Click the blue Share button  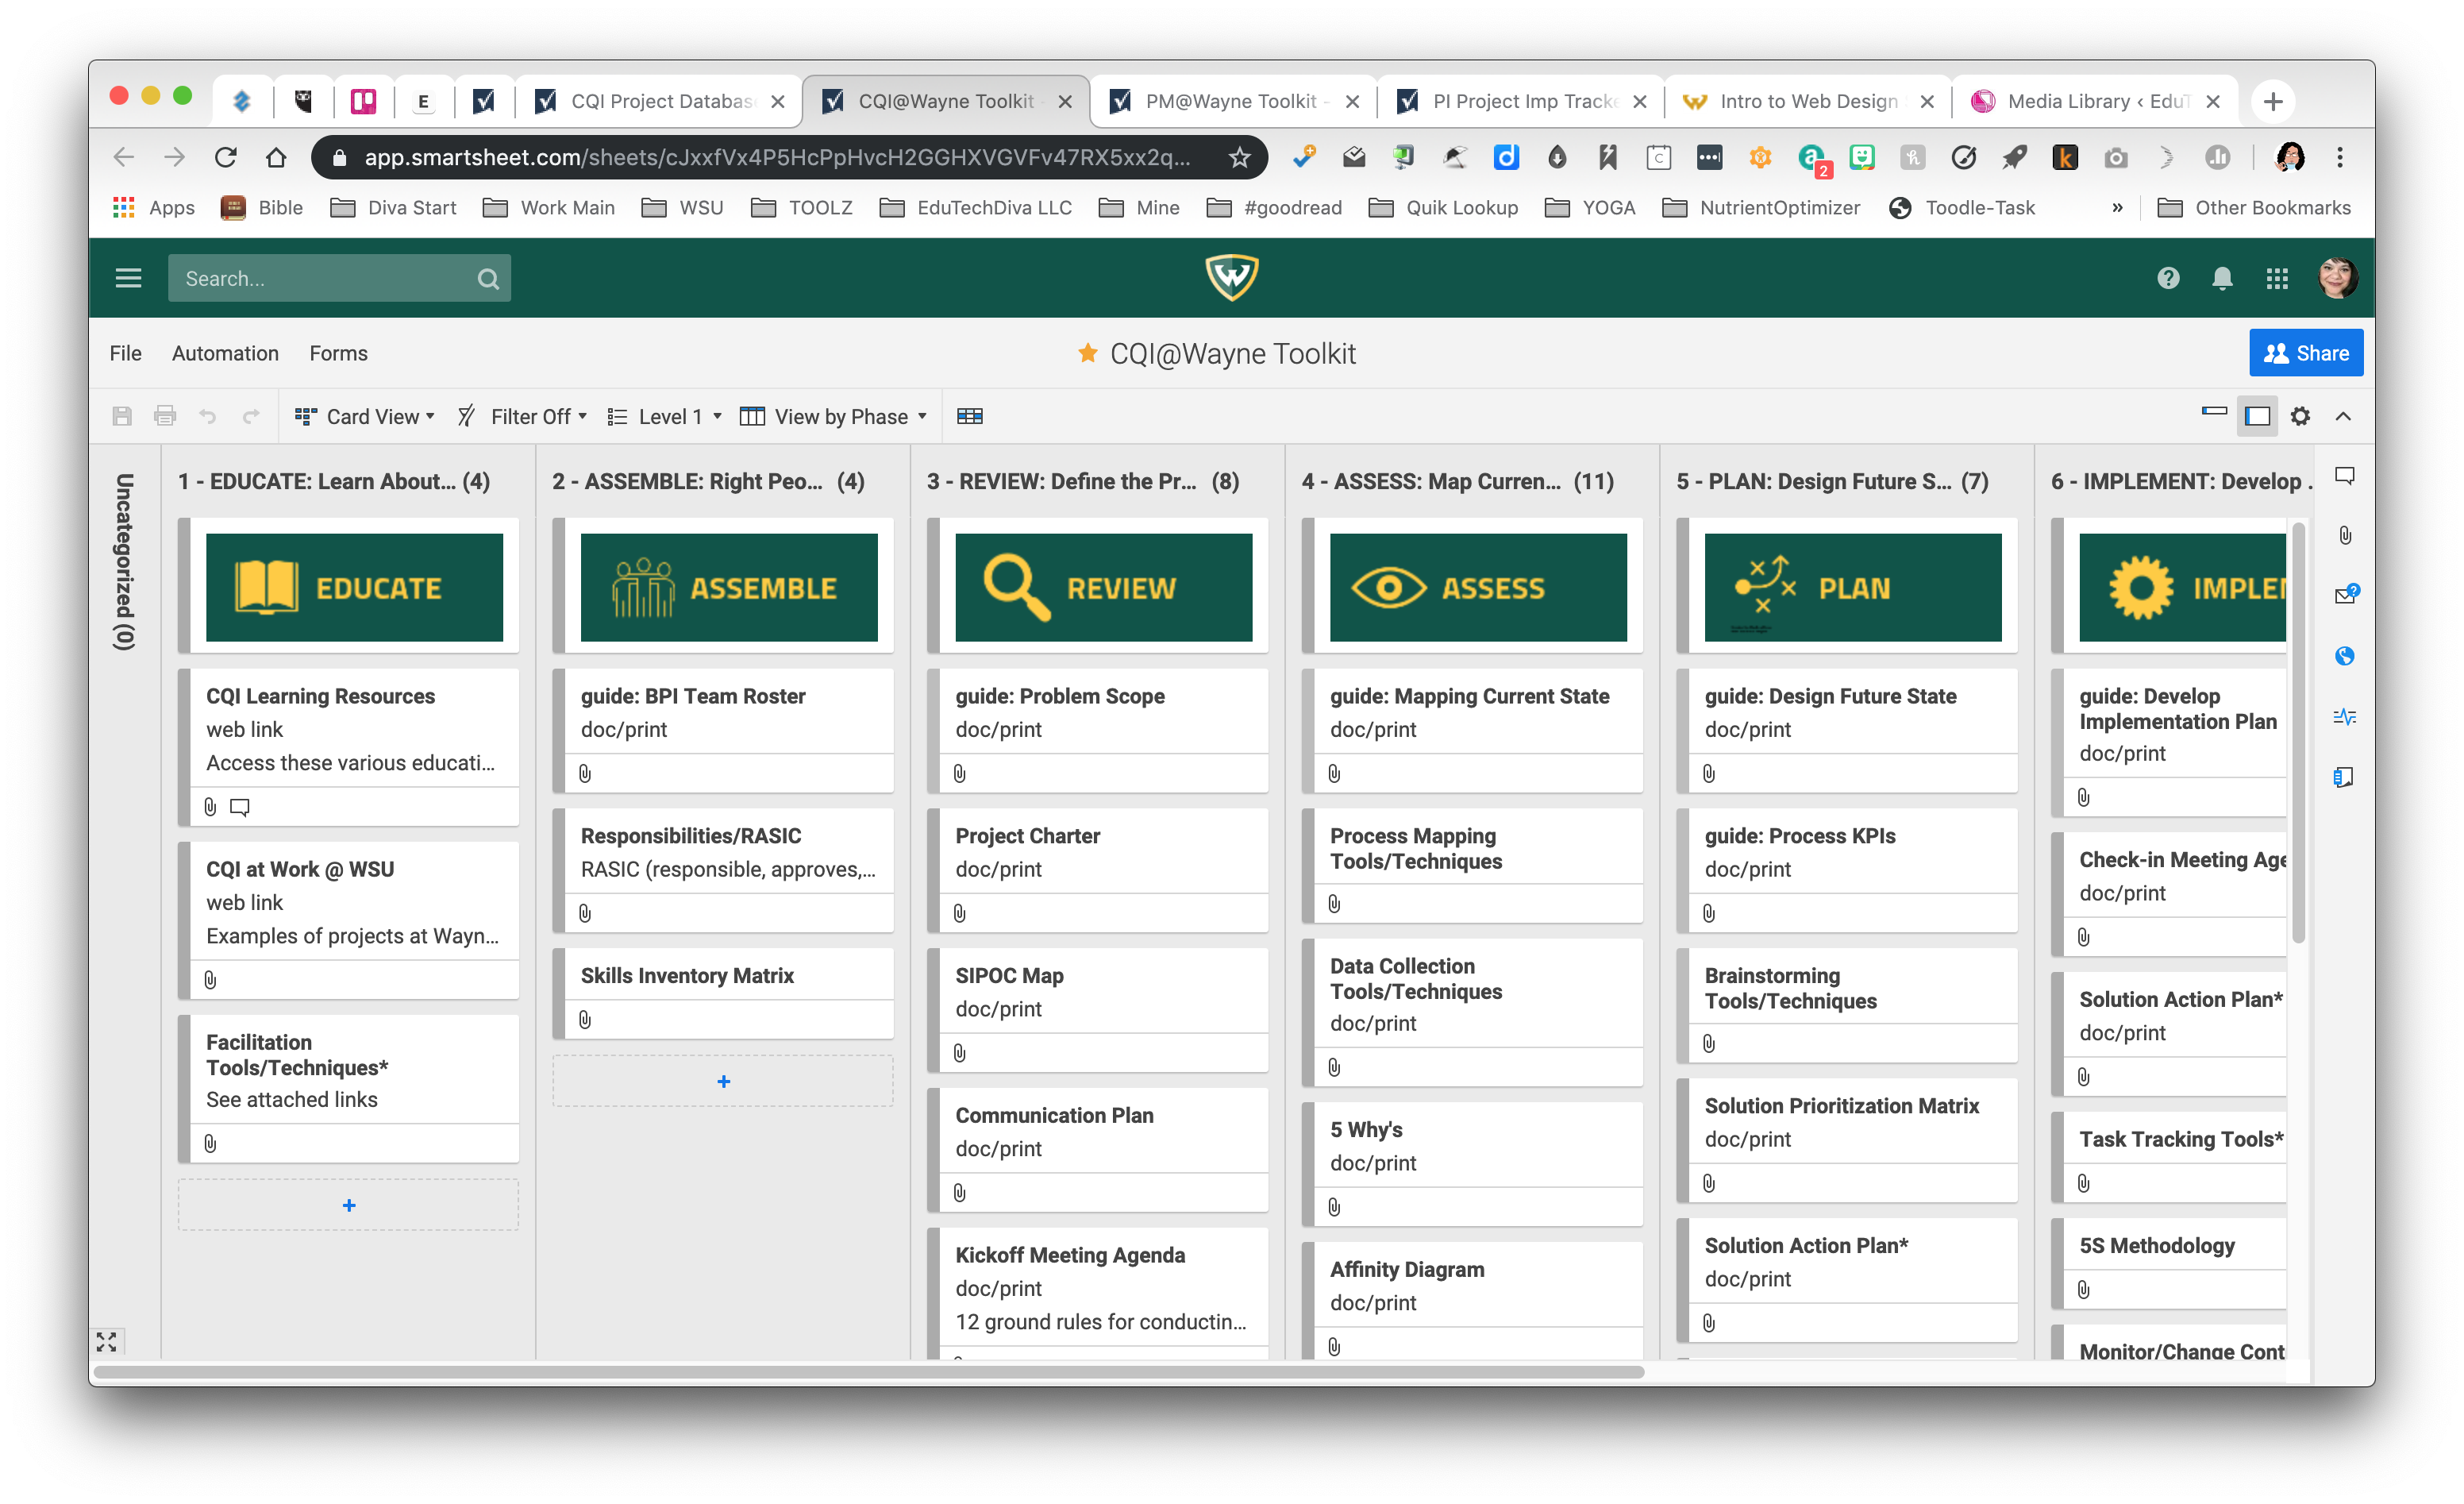point(2305,353)
